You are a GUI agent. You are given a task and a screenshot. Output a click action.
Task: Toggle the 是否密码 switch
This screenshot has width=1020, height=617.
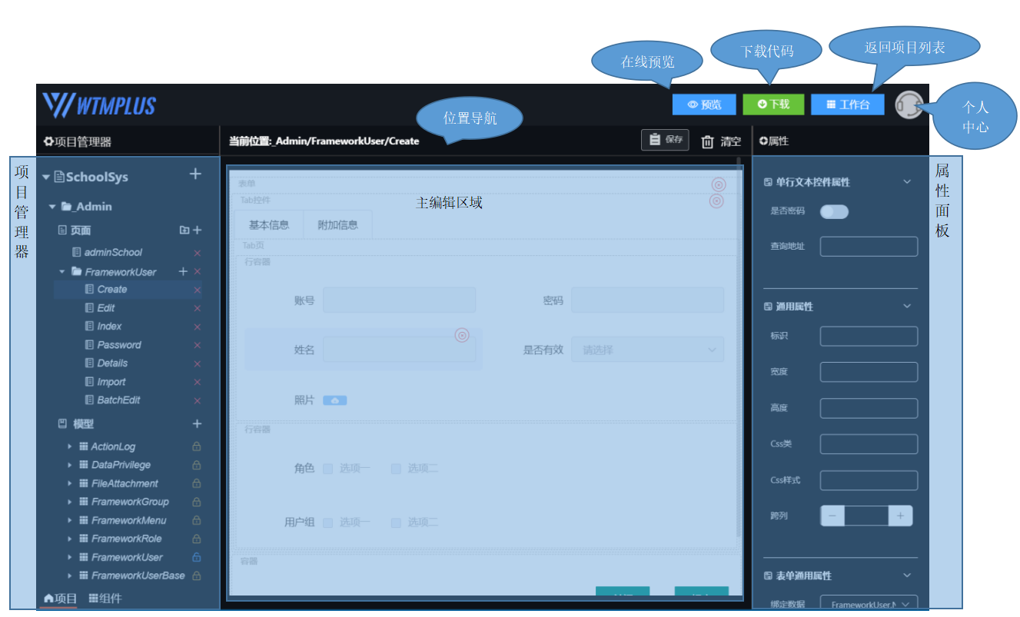(834, 211)
